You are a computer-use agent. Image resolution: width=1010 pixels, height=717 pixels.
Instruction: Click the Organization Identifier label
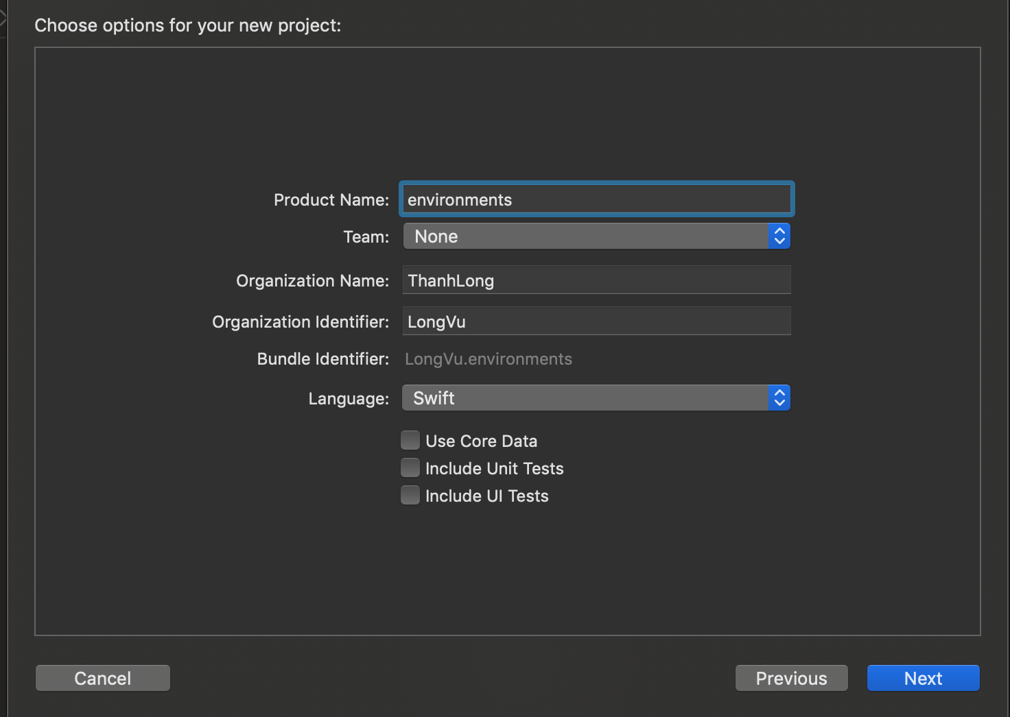click(300, 322)
